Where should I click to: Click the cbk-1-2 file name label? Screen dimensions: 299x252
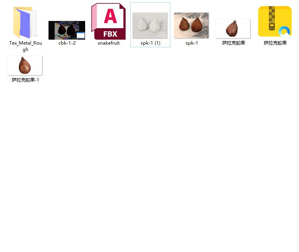point(67,43)
